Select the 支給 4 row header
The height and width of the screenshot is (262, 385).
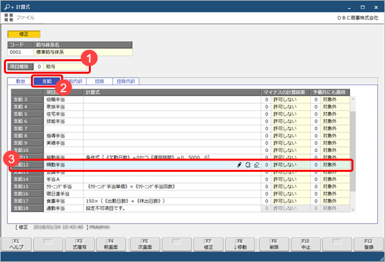[x=28, y=107]
